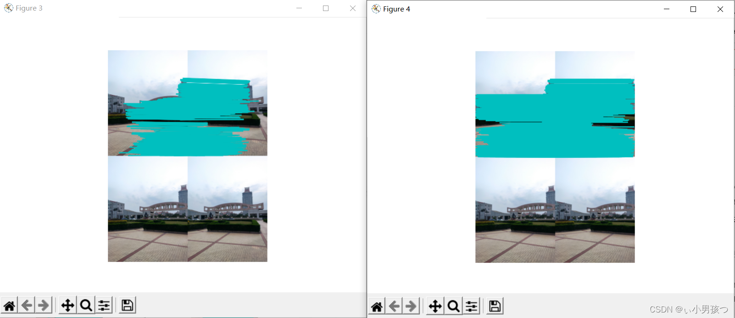Click the cyan match lines image in Figure 3
The height and width of the screenshot is (318, 735).
click(188, 103)
